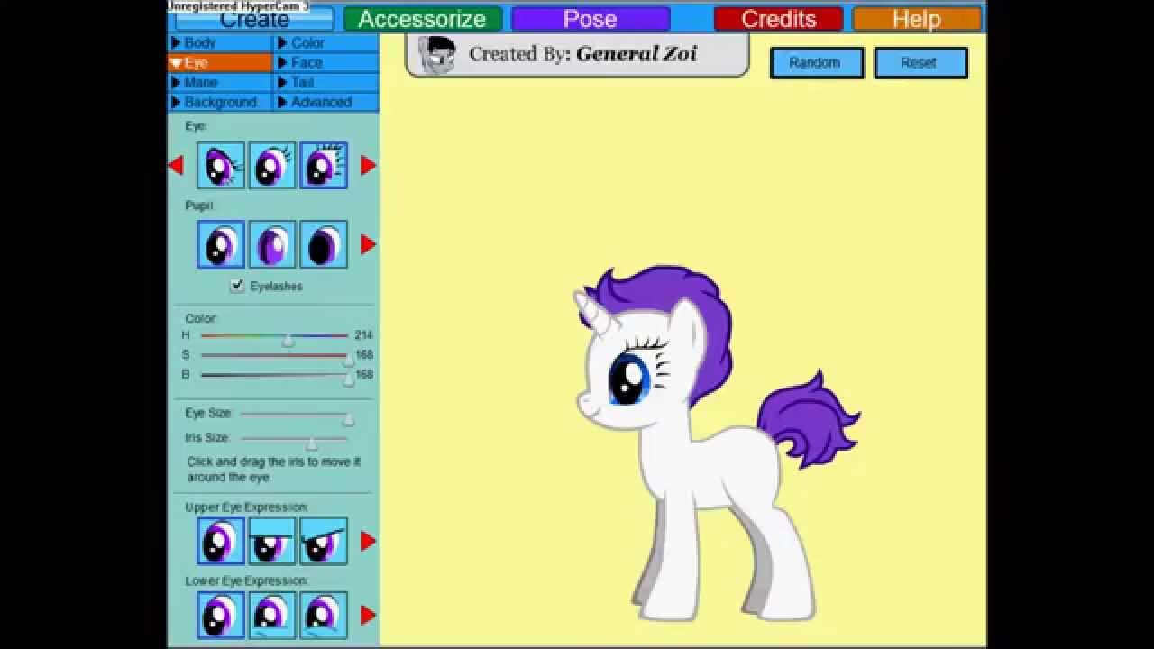Screen dimensions: 1154x649
Task: Collapse the Eye section
Action: 220,62
